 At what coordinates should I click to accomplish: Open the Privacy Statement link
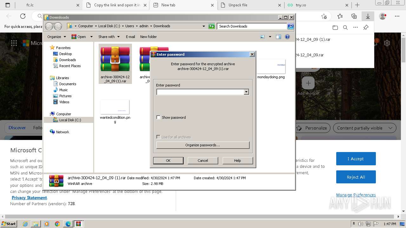point(29,198)
